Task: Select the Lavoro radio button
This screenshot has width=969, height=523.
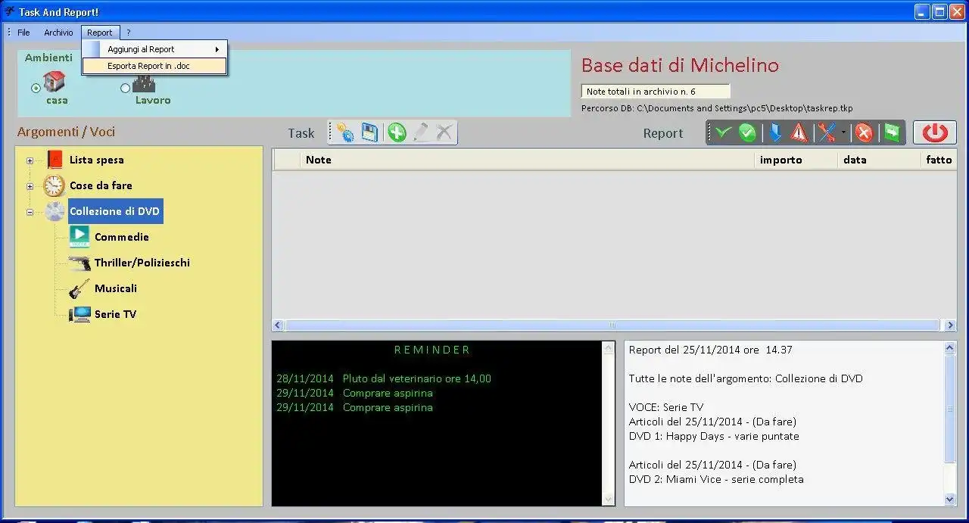Action: [126, 89]
